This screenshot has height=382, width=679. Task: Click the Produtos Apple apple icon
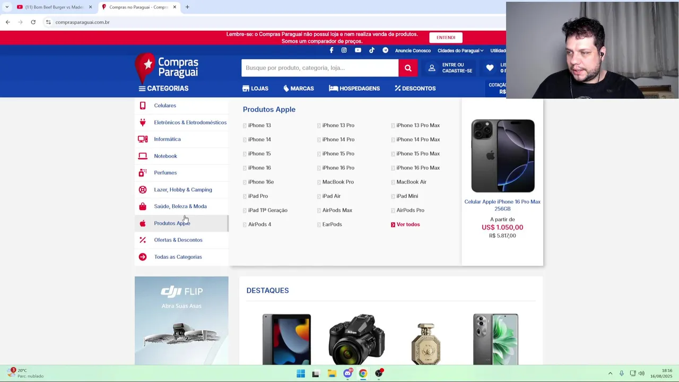pyautogui.click(x=143, y=223)
